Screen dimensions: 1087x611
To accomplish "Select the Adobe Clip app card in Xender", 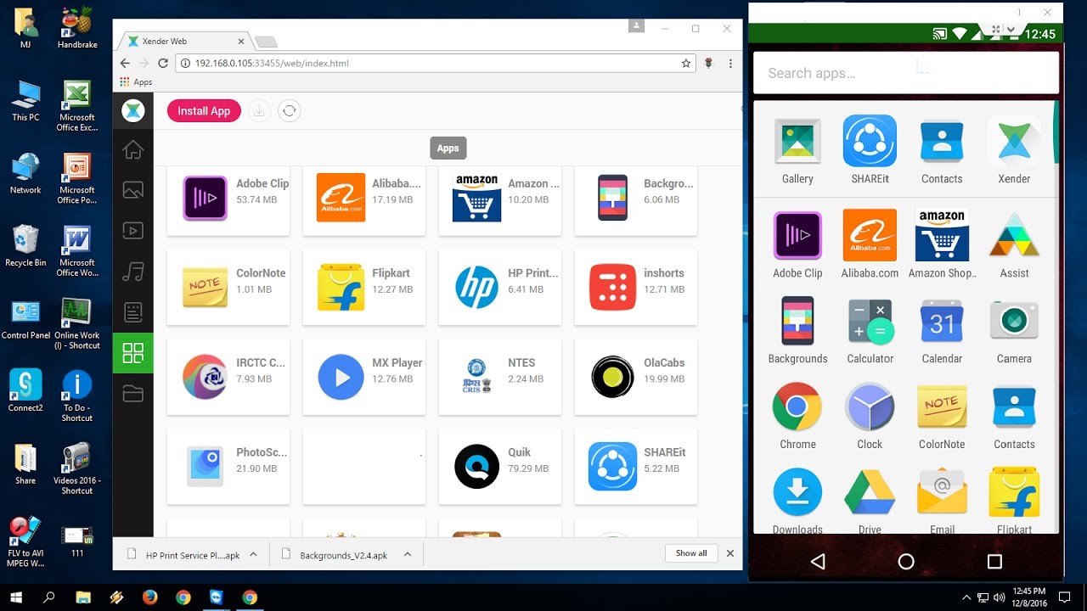I will [228, 199].
